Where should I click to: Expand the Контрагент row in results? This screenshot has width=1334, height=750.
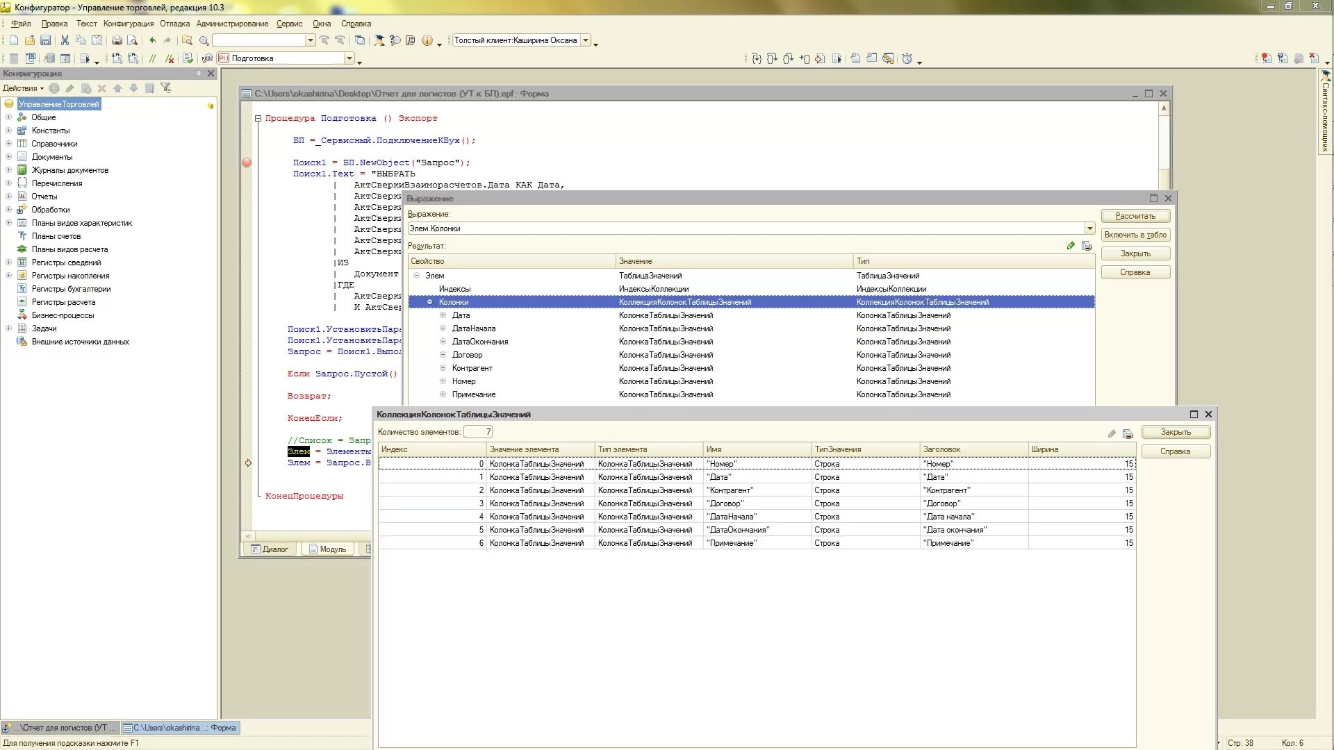tap(443, 368)
